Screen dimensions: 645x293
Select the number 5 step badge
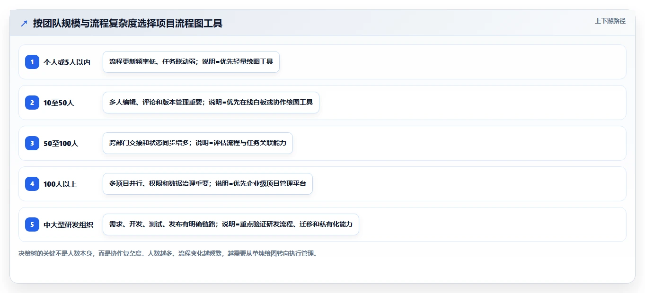32,224
